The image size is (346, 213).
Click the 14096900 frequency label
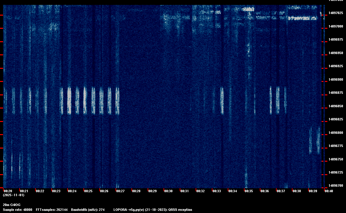point(336,79)
